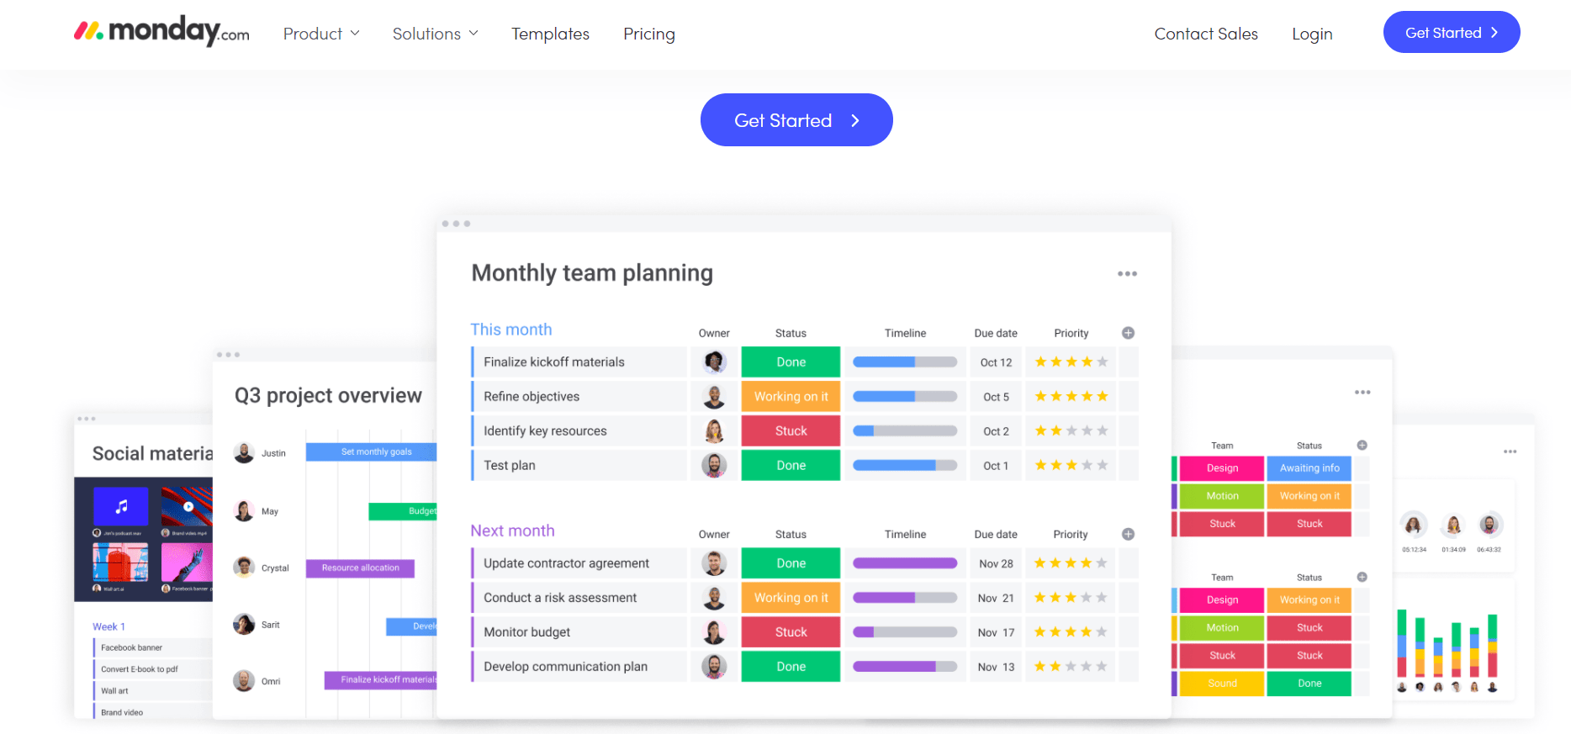Click owner avatar for Update contractor agreement
Image resolution: width=1571 pixels, height=734 pixels.
pos(714,563)
